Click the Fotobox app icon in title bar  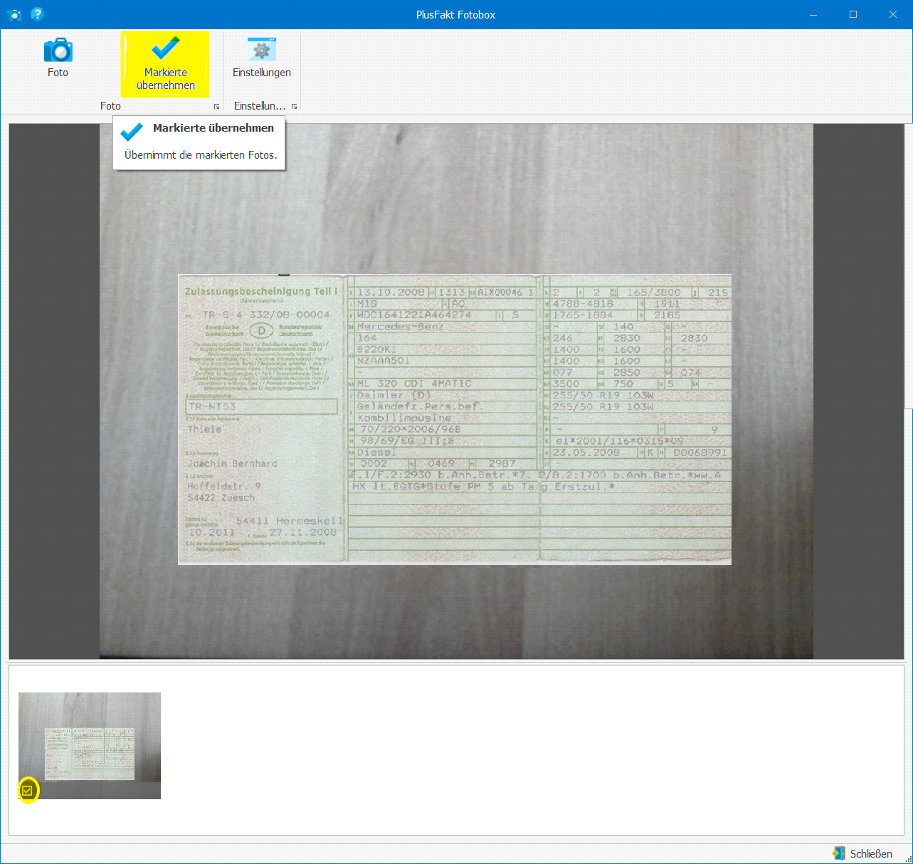click(14, 14)
